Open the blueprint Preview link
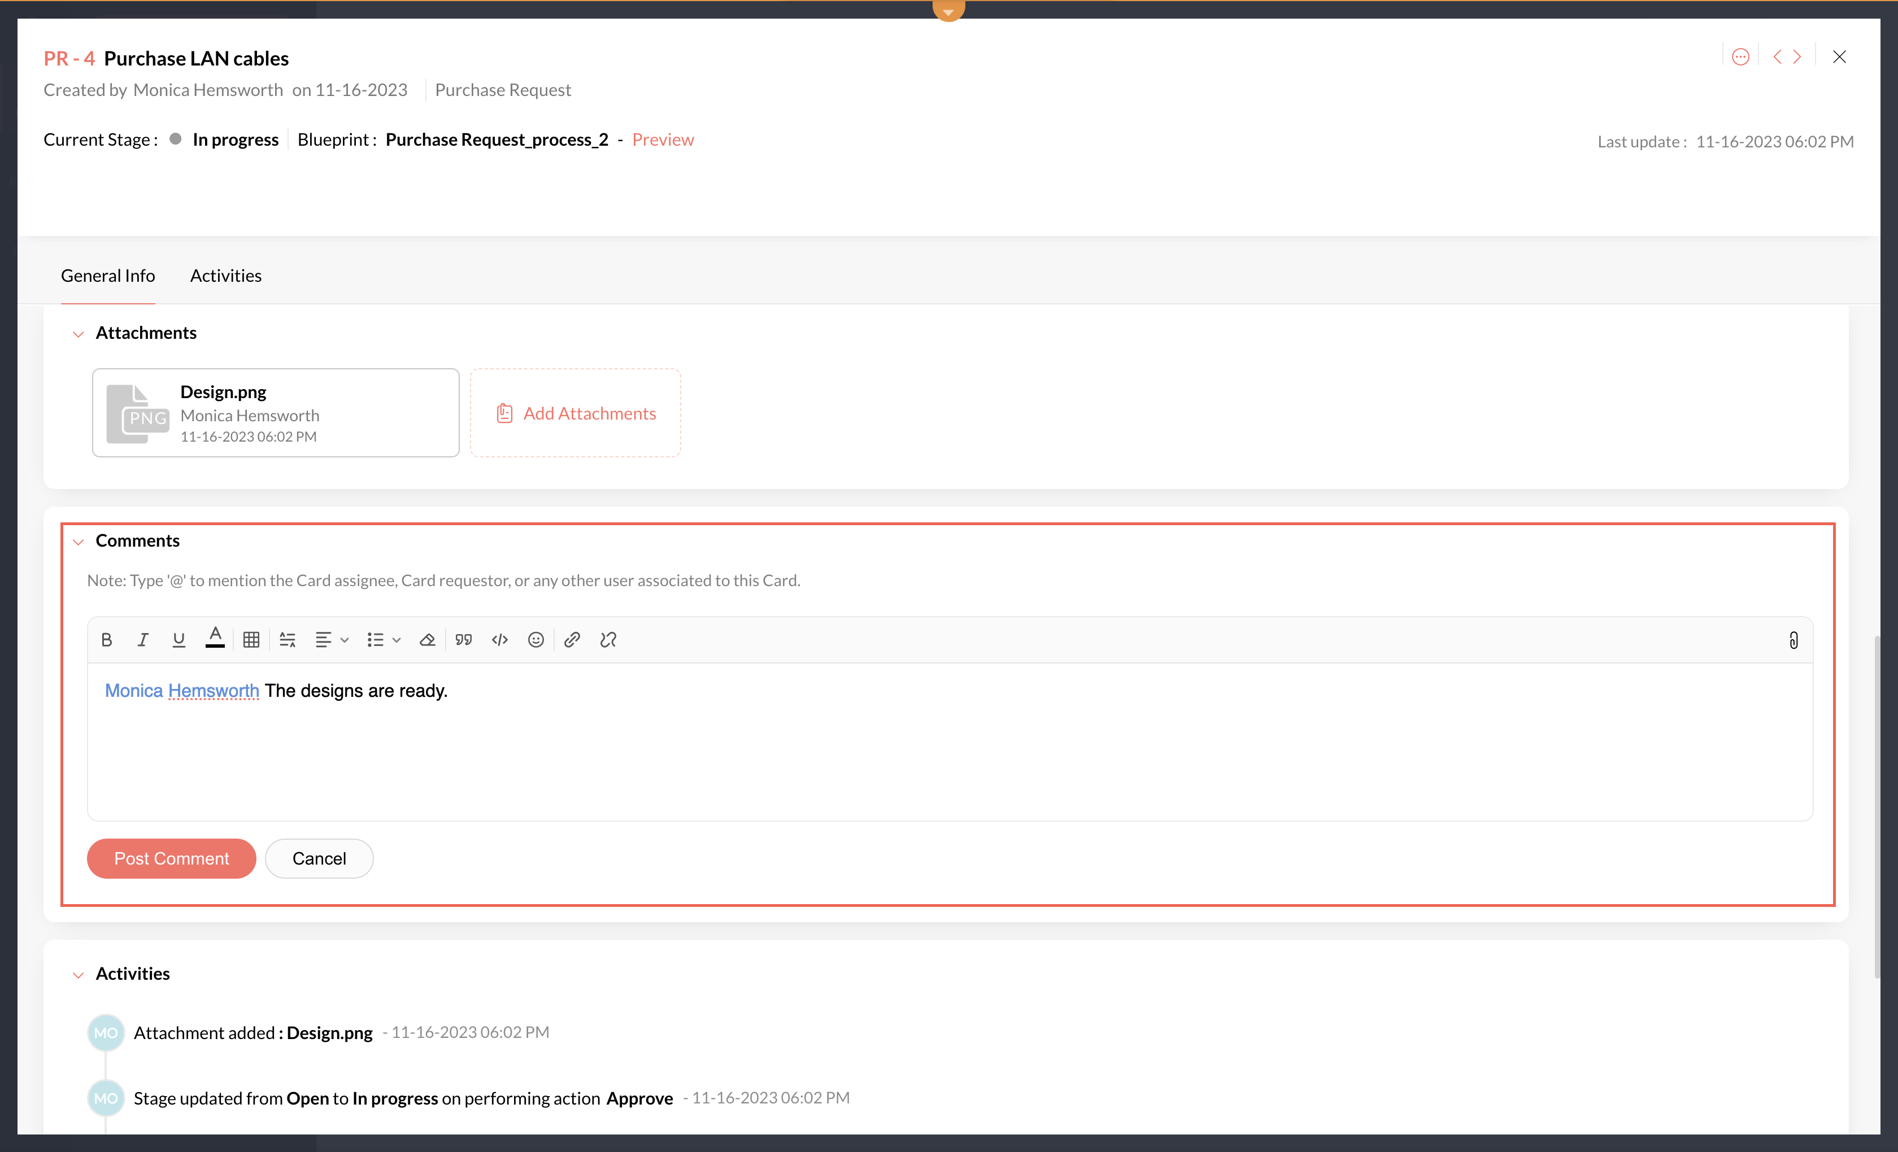Viewport: 1898px width, 1152px height. [663, 139]
